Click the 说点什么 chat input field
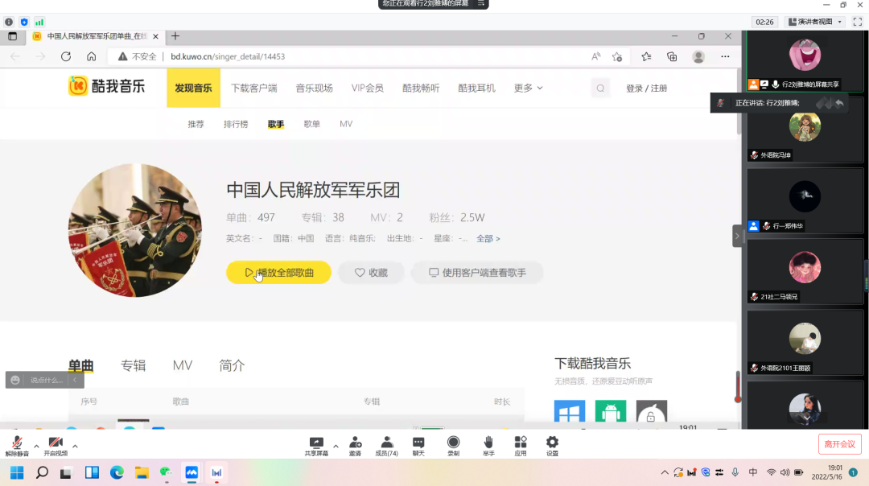The width and height of the screenshot is (869, 486). pyautogui.click(x=46, y=380)
